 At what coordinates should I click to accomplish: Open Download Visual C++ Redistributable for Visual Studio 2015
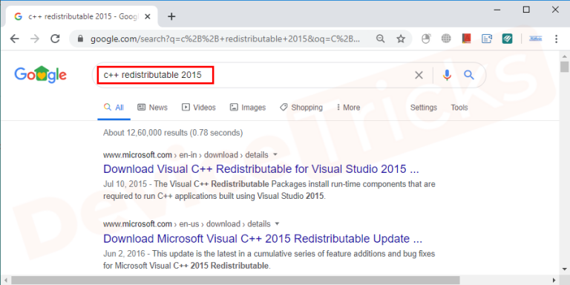[x=261, y=169]
